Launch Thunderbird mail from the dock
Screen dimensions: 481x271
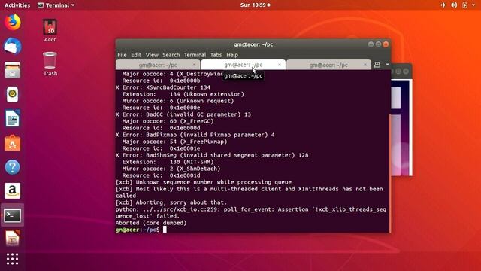click(12, 46)
